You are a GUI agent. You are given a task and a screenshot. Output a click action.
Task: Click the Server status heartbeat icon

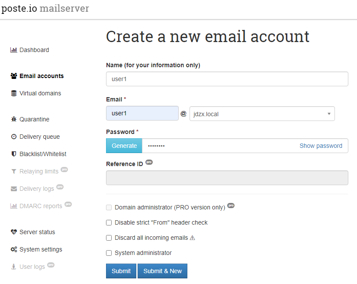tap(14, 232)
